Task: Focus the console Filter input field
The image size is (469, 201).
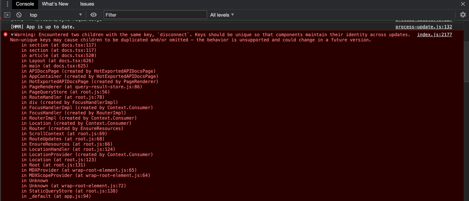Action: 155,15
